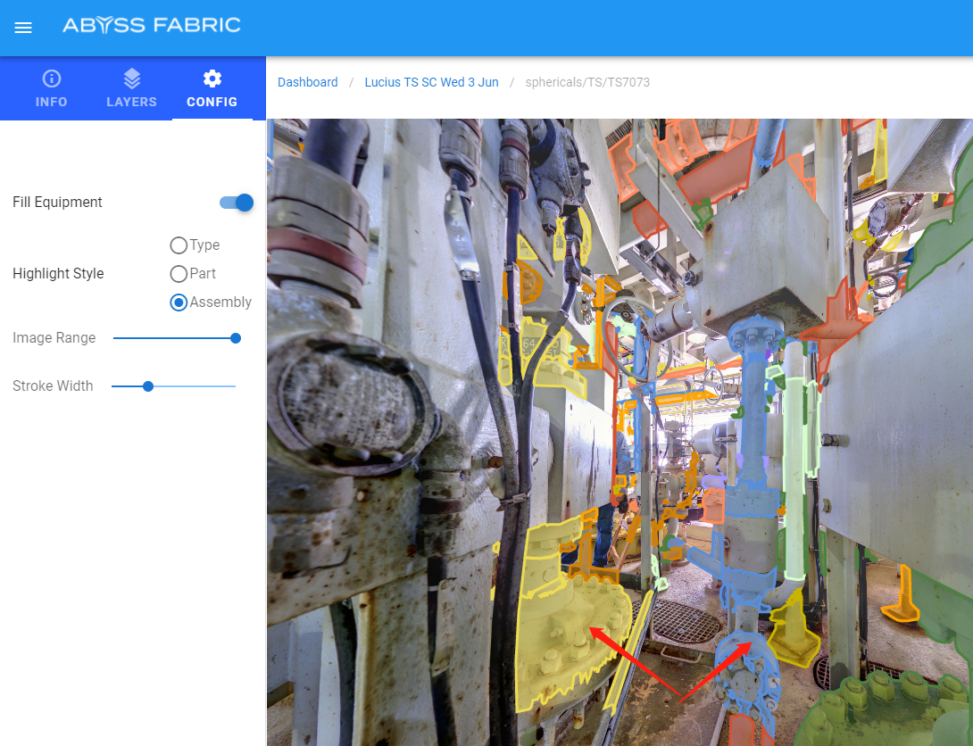Viewport: 973px width, 746px height.
Task: Click the Image Range slider handle
Action: [x=236, y=338]
